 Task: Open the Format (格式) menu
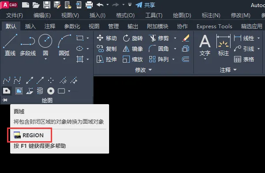tap(125, 15)
